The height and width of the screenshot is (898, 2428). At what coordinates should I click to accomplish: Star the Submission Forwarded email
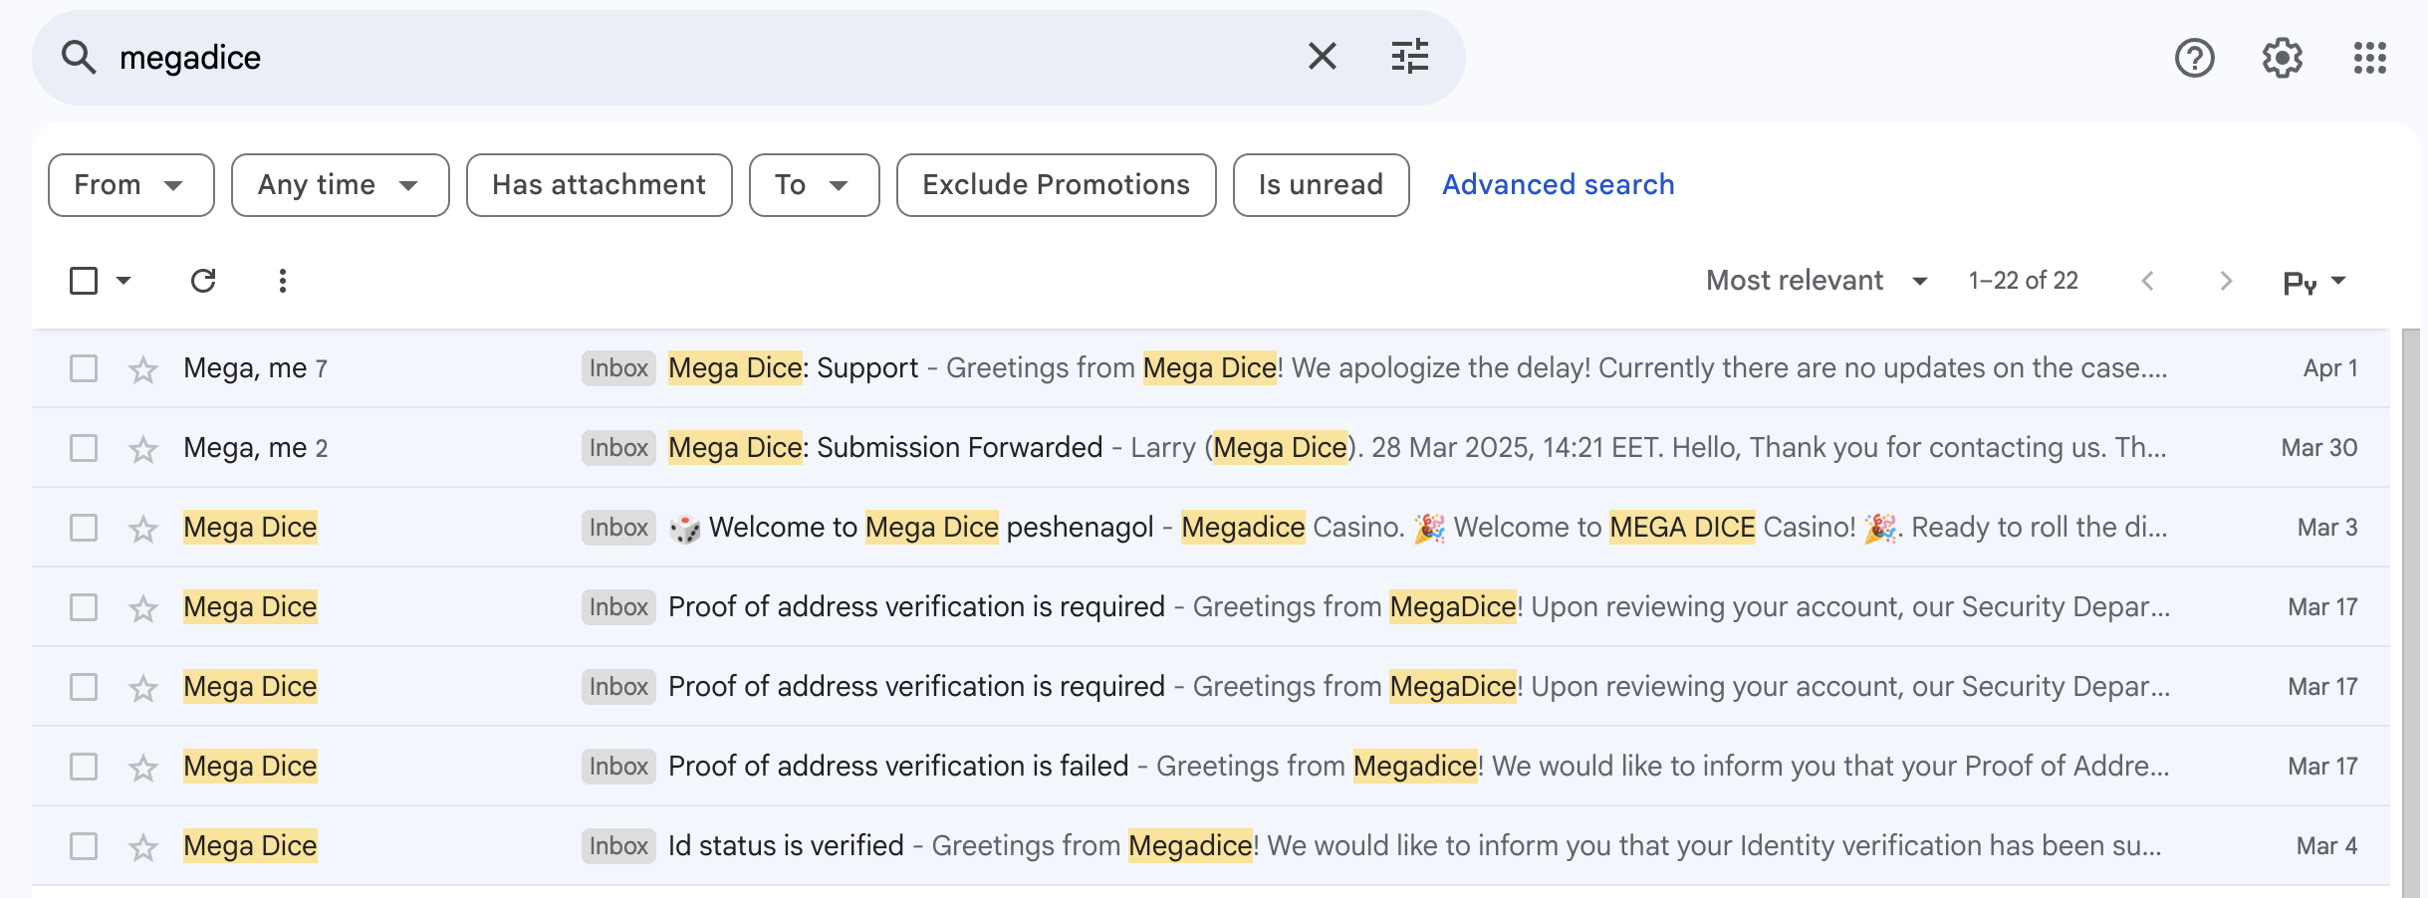[x=143, y=449]
